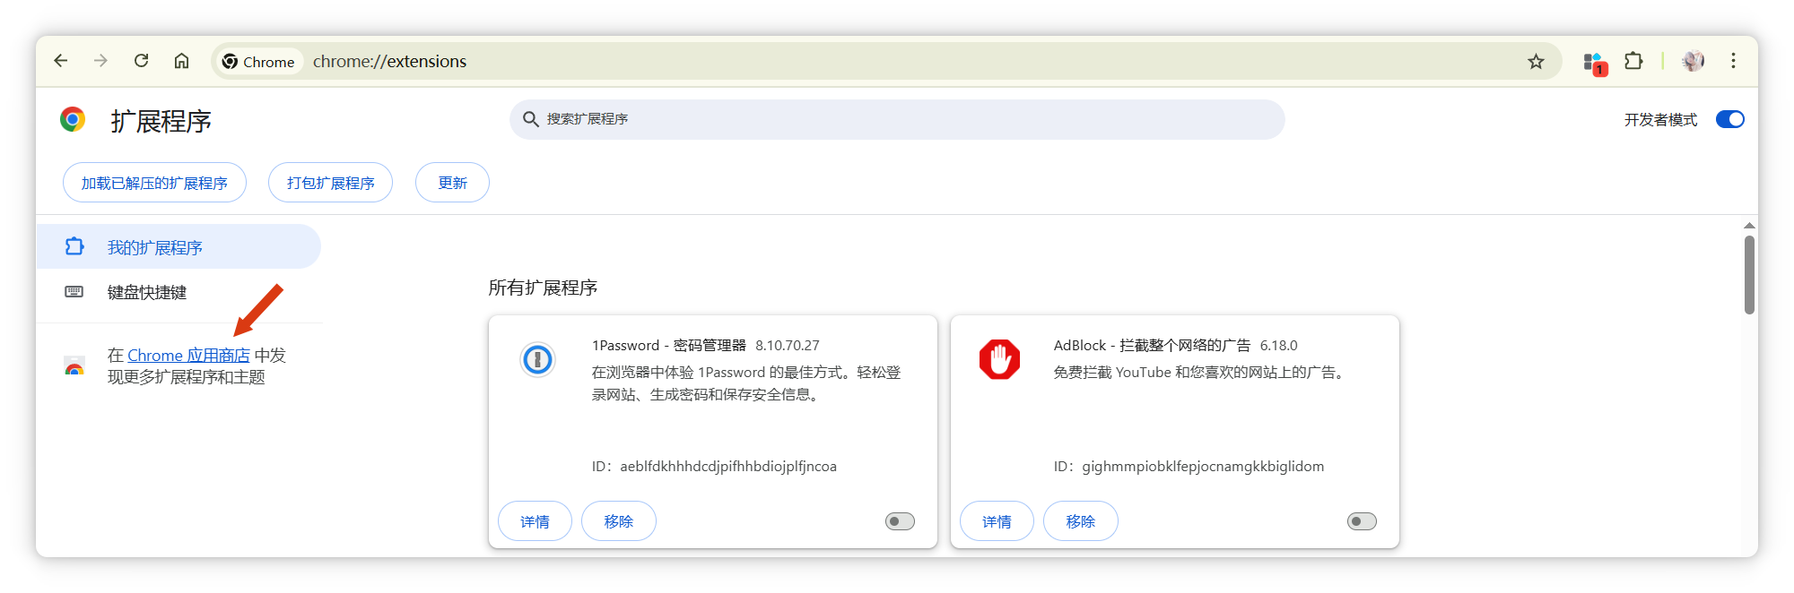The height and width of the screenshot is (593, 1794).
Task: Click the 1Password ID text aeblfdkhhhdcdjpifhhbdiojplfjncoa
Action: [x=727, y=466]
